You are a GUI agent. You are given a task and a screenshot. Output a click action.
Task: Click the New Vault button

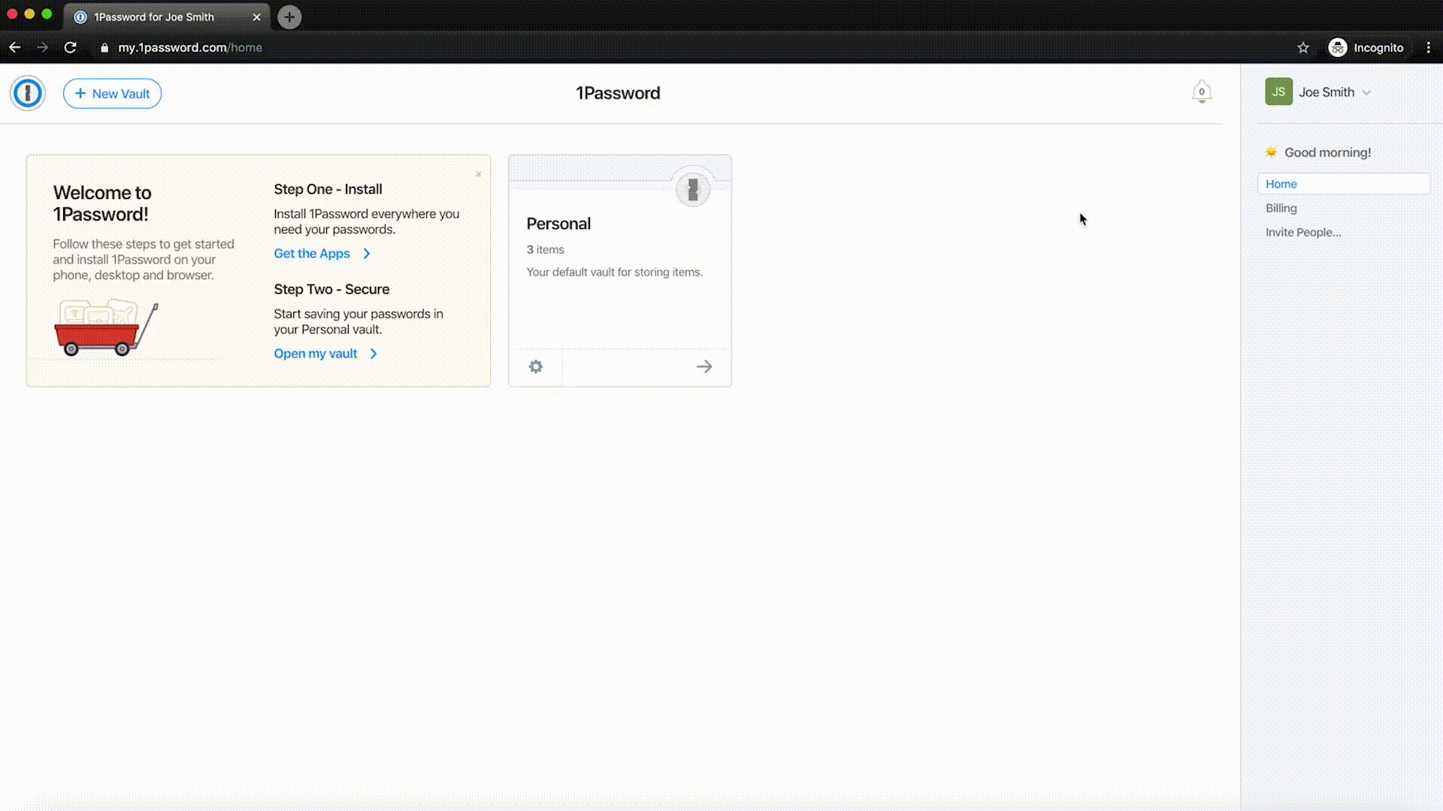coord(112,93)
